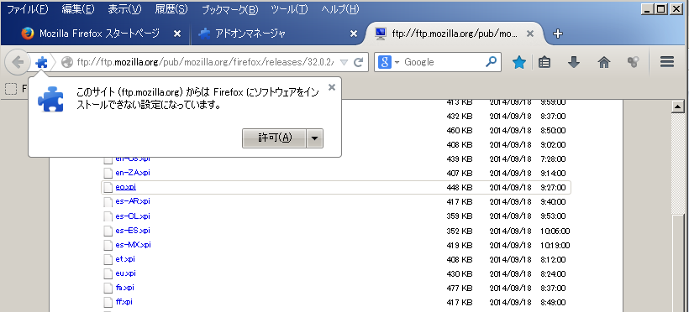689x312 pixels.
Task: Click file icon beside fa.xpi
Action: [108, 288]
